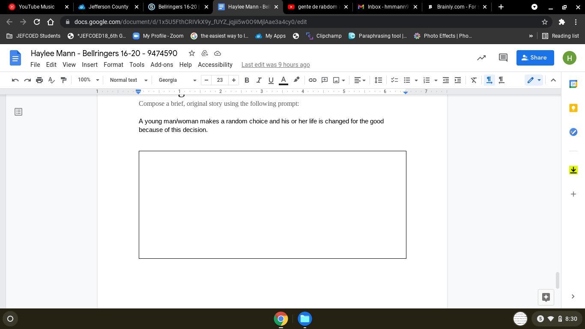Set right-to-left paragraph direction
The height and width of the screenshot is (329, 585).
pyautogui.click(x=501, y=80)
